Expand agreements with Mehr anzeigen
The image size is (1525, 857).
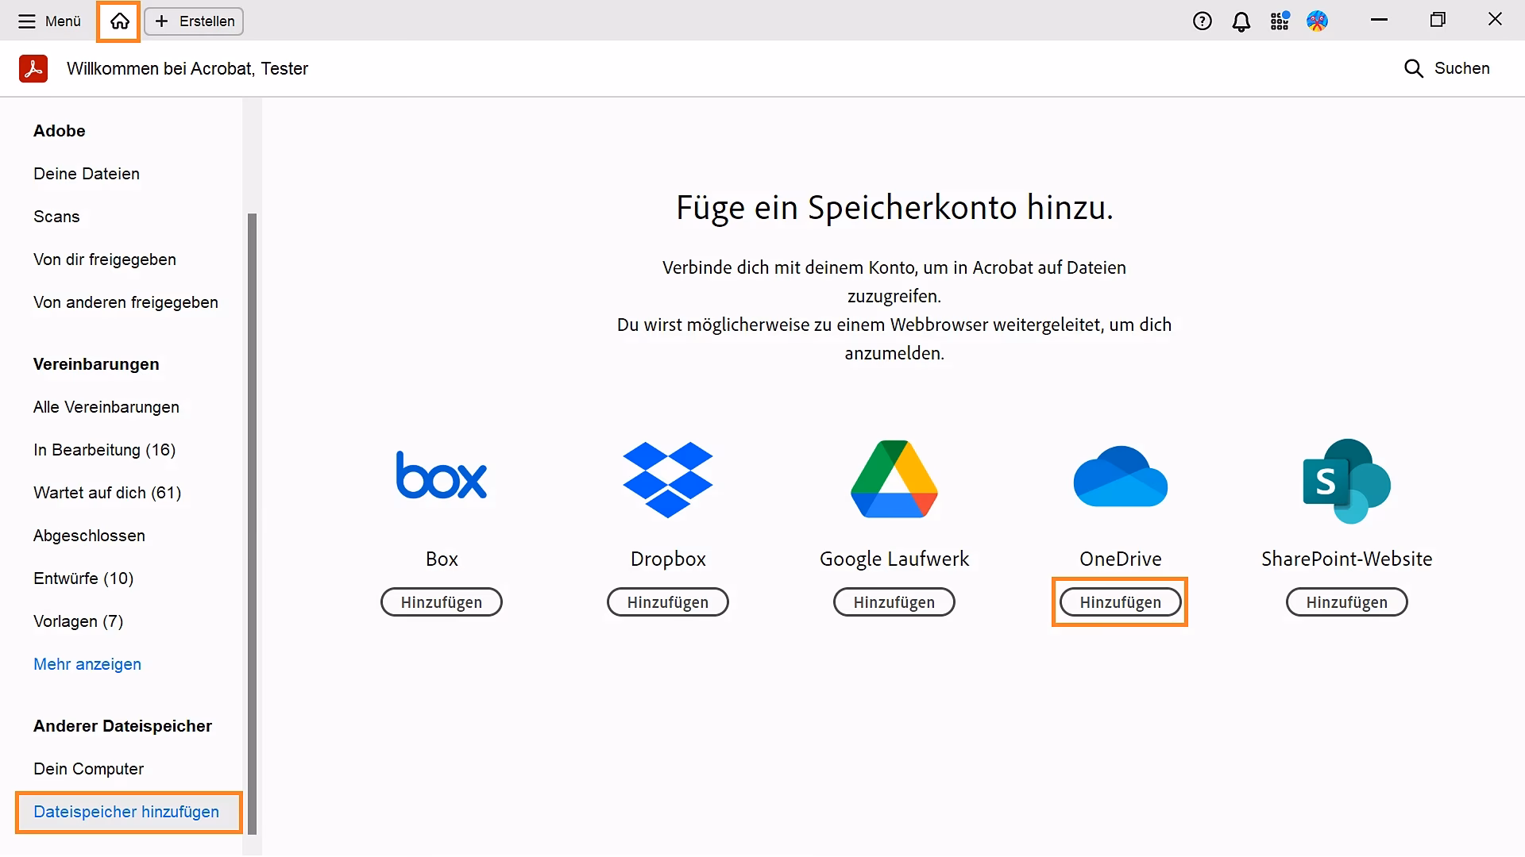click(87, 664)
